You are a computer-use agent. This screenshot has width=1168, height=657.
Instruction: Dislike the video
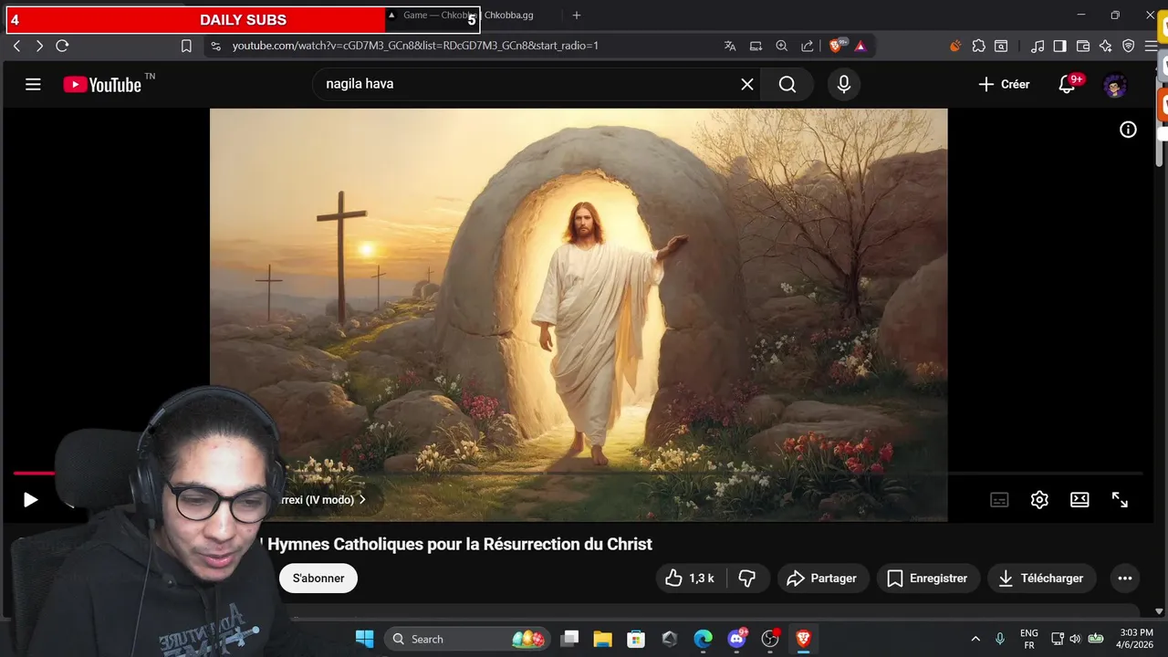coord(747,579)
